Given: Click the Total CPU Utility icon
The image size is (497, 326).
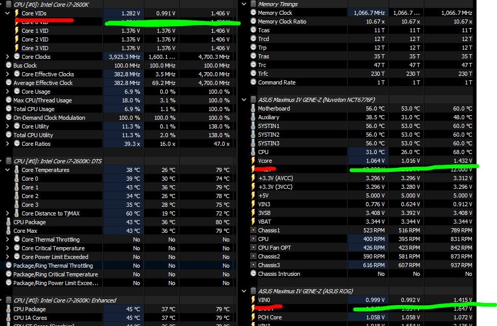Looking at the screenshot, I should coord(9,135).
